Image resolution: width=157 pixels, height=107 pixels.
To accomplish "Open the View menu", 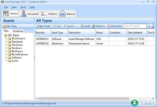I will [x=14, y=7].
